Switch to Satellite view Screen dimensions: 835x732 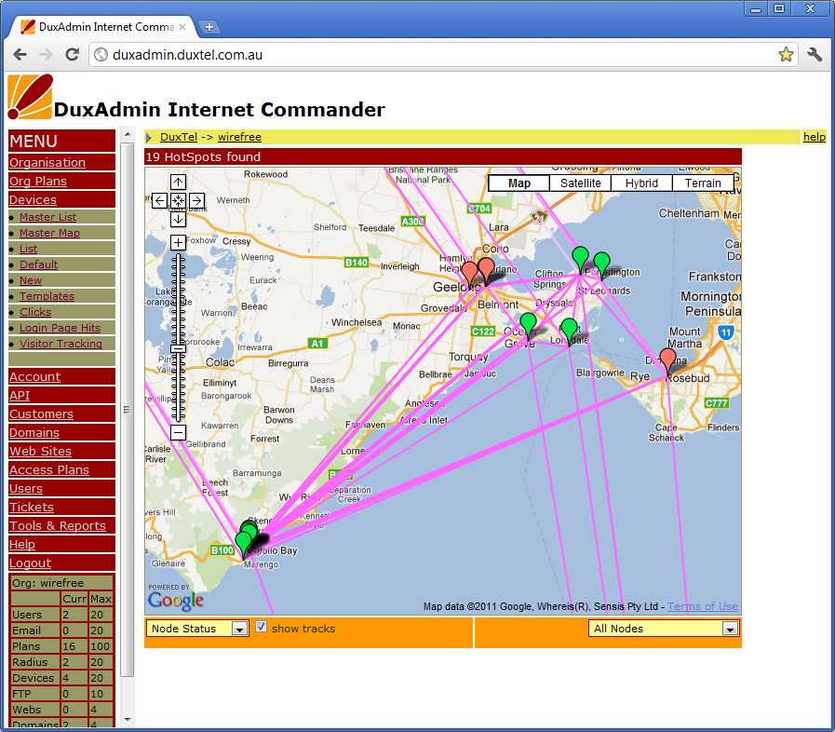pyautogui.click(x=581, y=183)
